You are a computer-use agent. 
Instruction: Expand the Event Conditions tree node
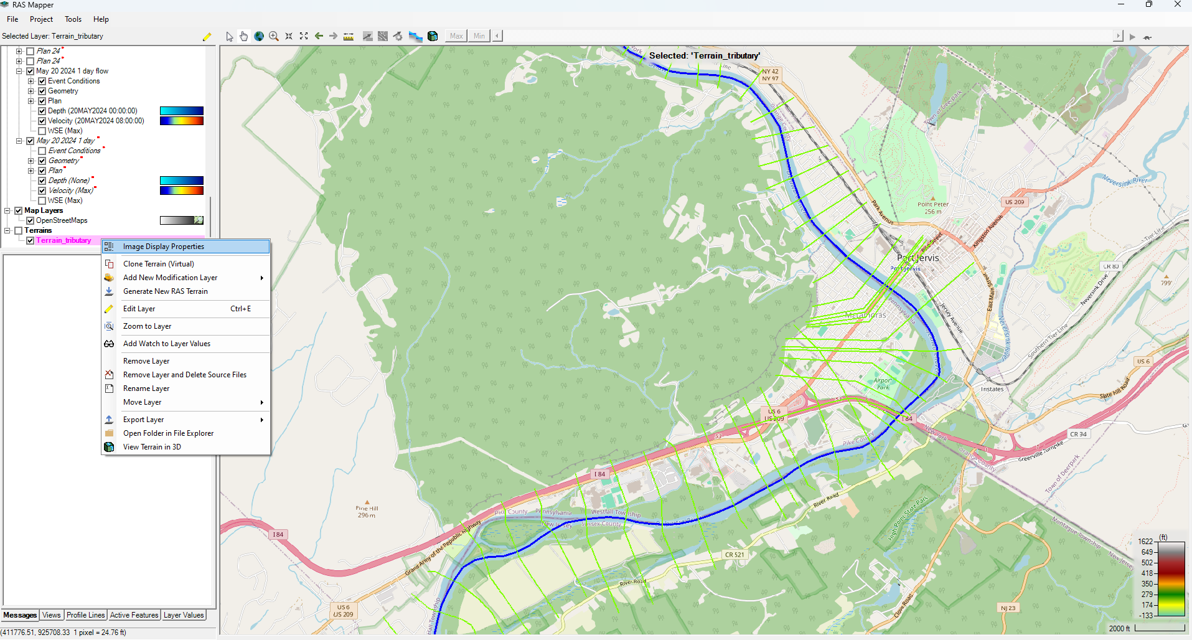pos(31,81)
